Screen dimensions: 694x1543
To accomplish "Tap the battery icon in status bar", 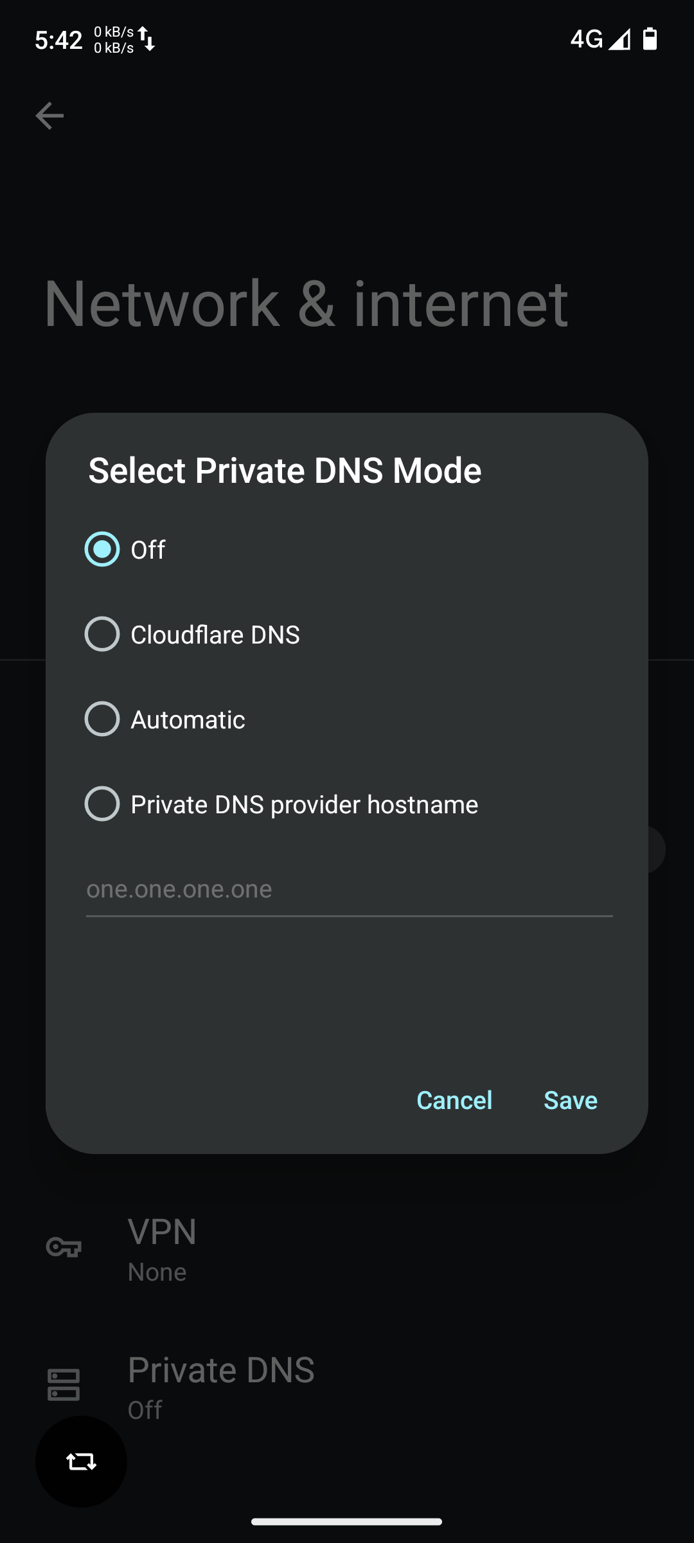I will (650, 39).
